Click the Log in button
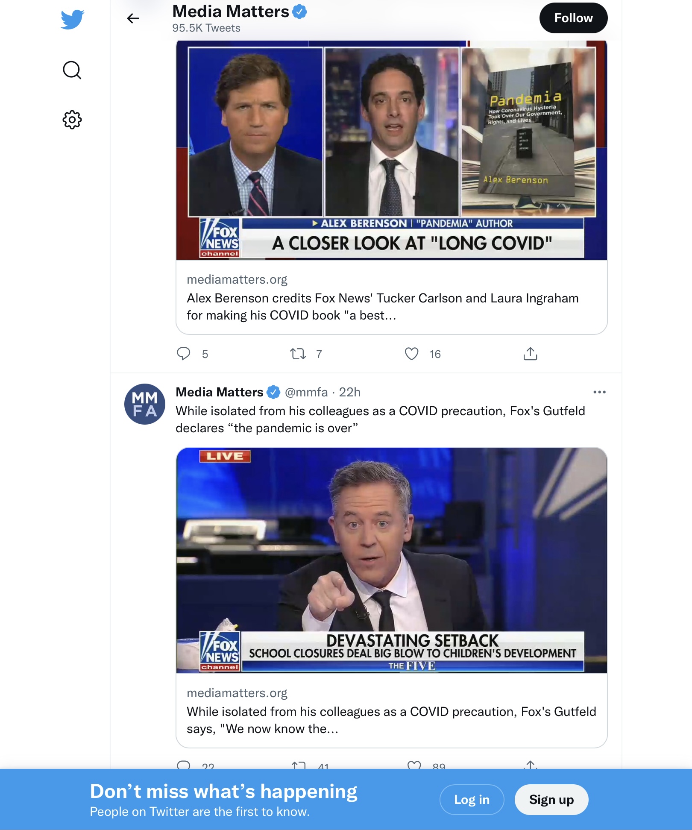The image size is (692, 830). click(472, 800)
